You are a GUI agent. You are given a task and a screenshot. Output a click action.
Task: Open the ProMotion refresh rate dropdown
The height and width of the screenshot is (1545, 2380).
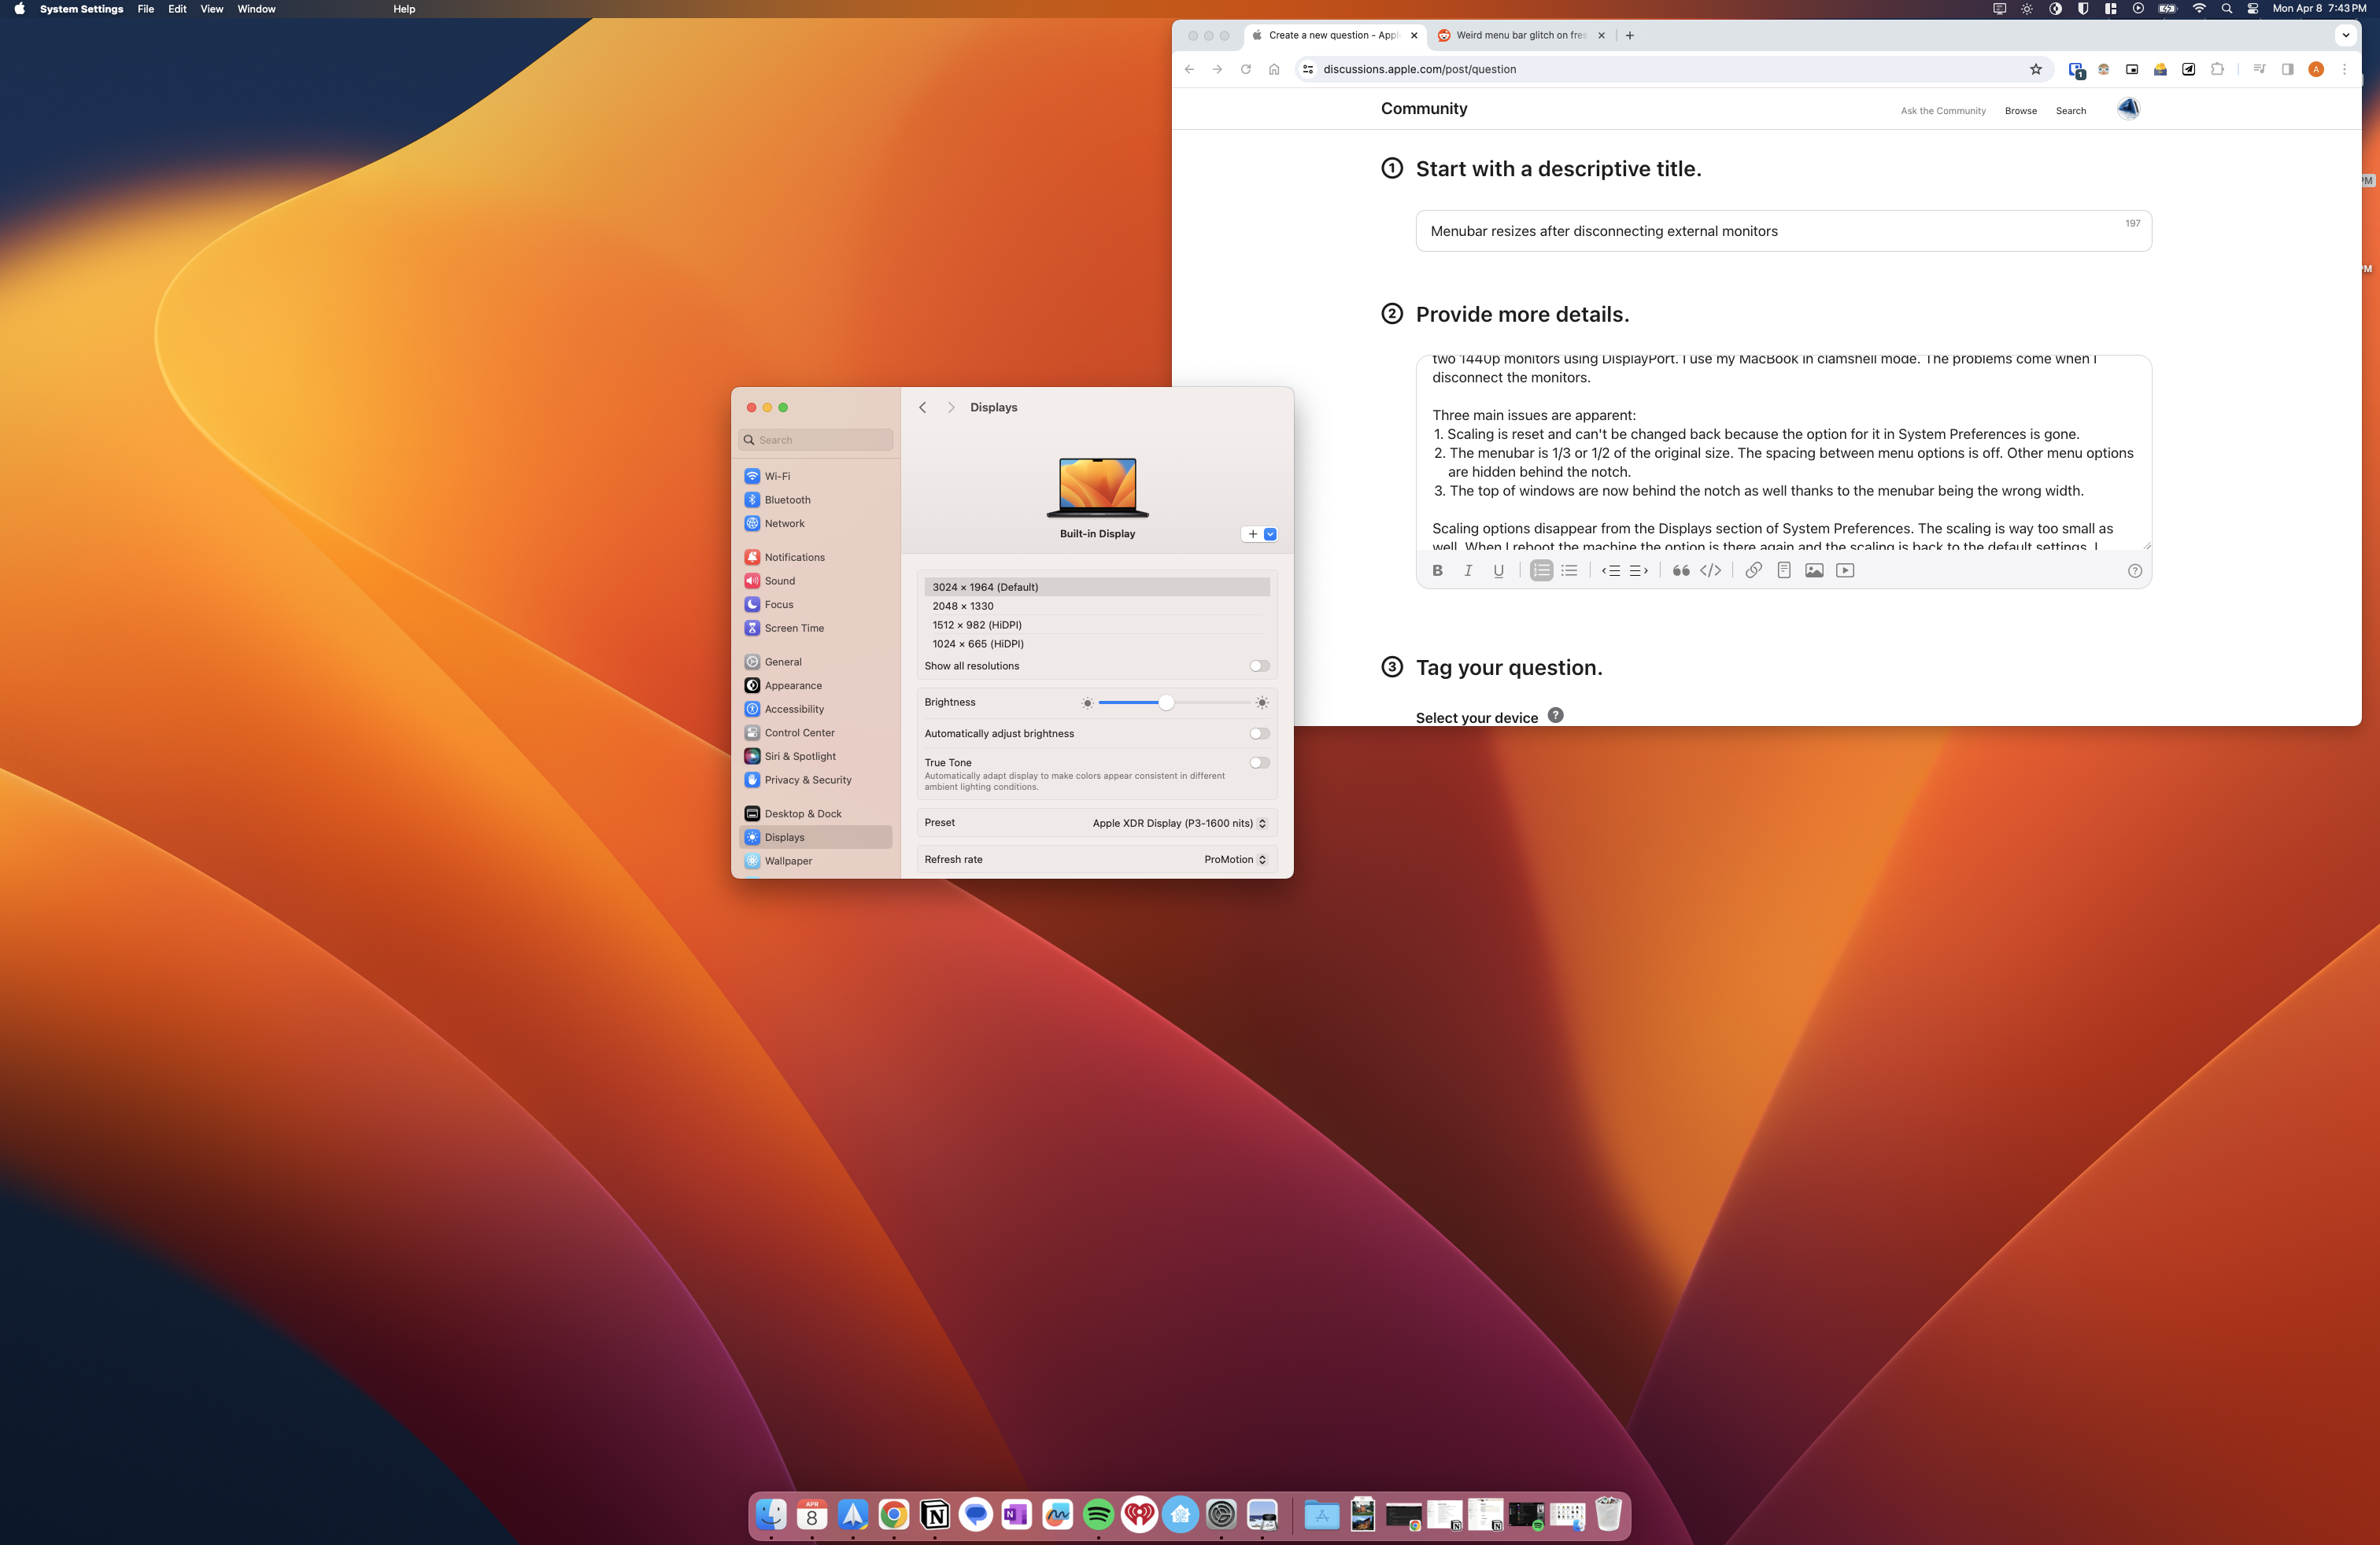pyautogui.click(x=1235, y=860)
